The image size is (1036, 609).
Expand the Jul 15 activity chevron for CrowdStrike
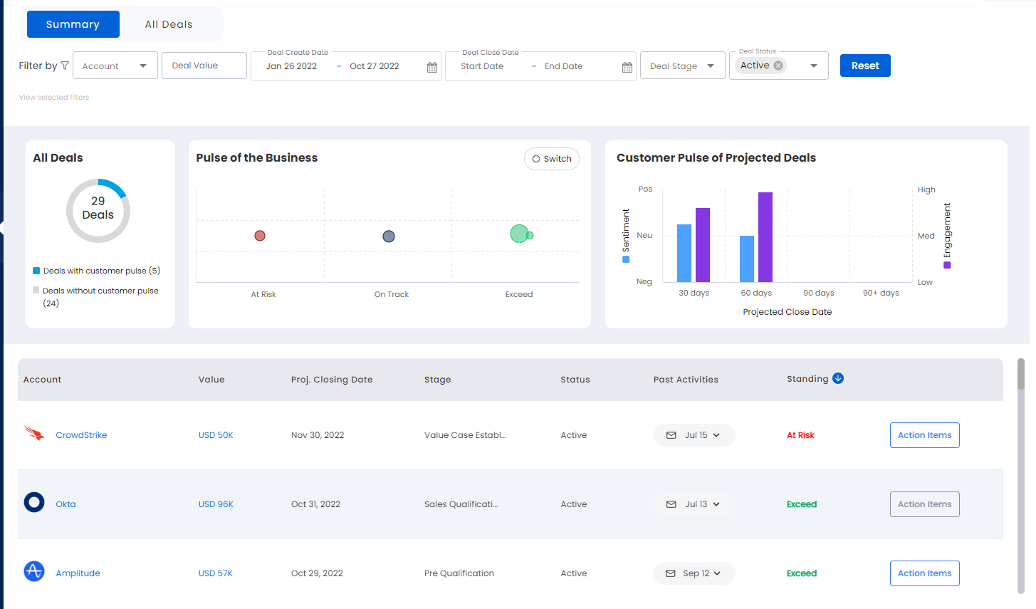click(716, 435)
